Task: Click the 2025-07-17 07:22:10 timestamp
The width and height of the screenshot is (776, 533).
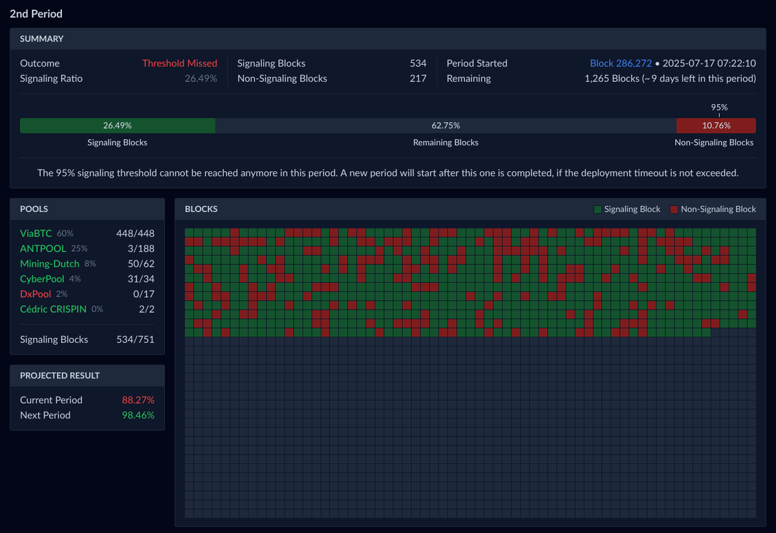Action: 709,63
